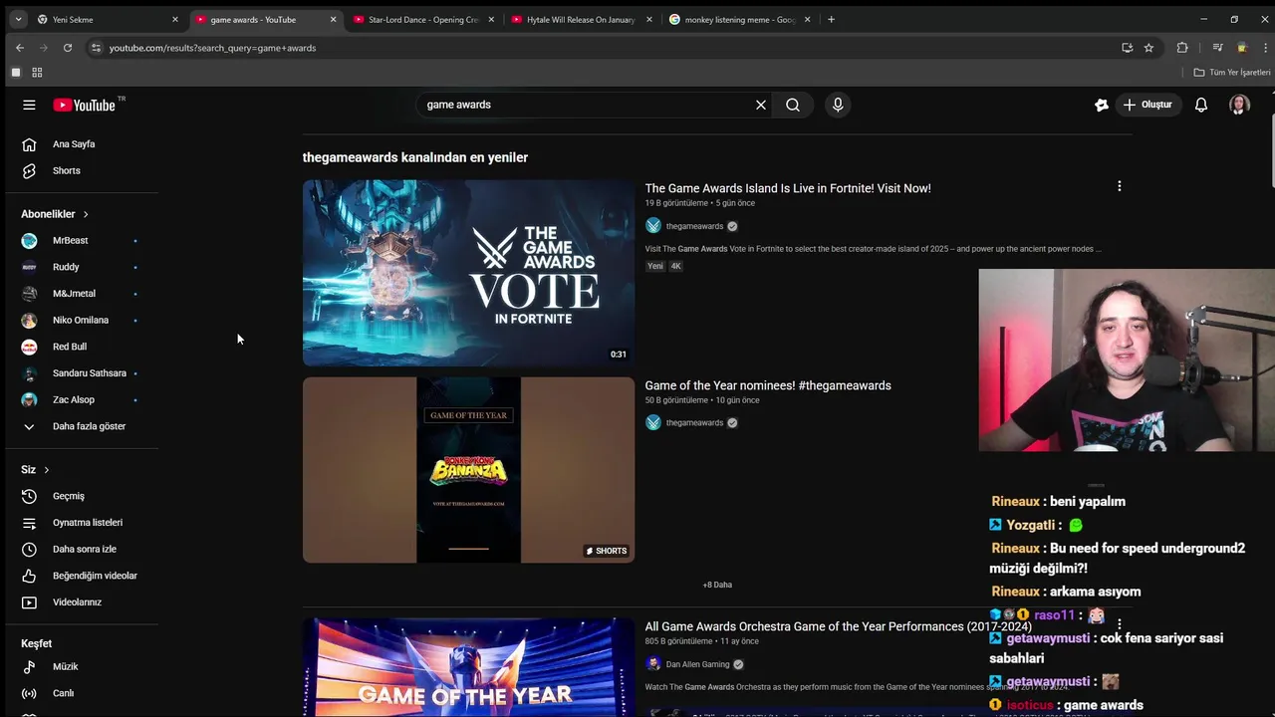
Task: Open the Dan Allen Gaming channel link
Action: pyautogui.click(x=697, y=664)
